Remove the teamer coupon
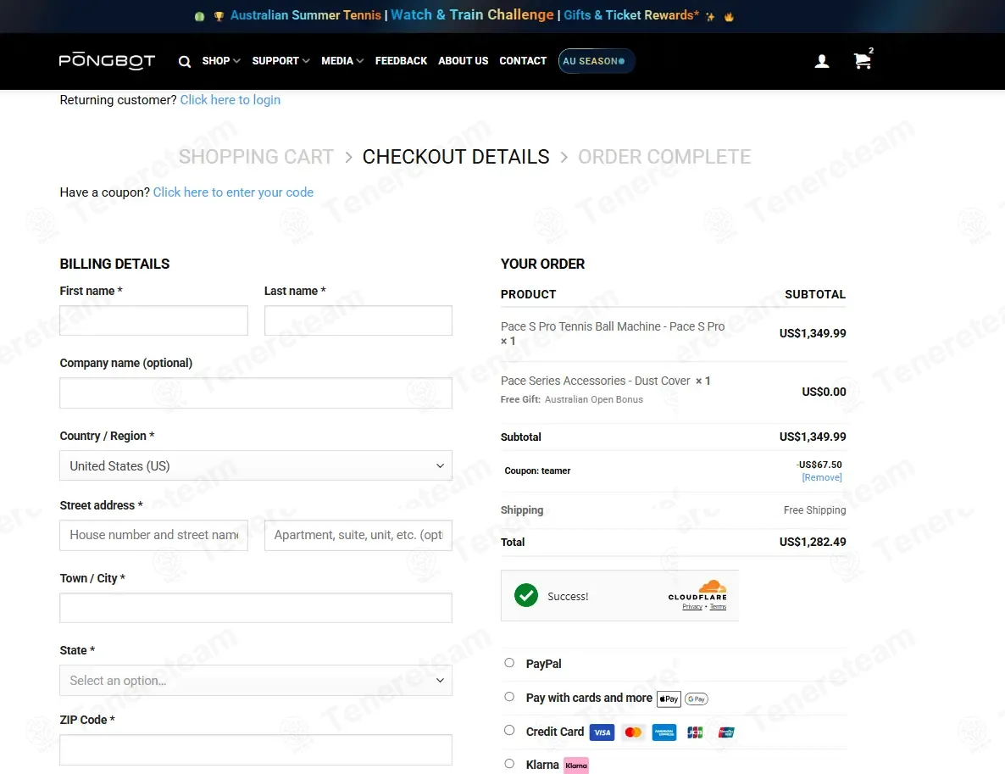 coord(822,478)
